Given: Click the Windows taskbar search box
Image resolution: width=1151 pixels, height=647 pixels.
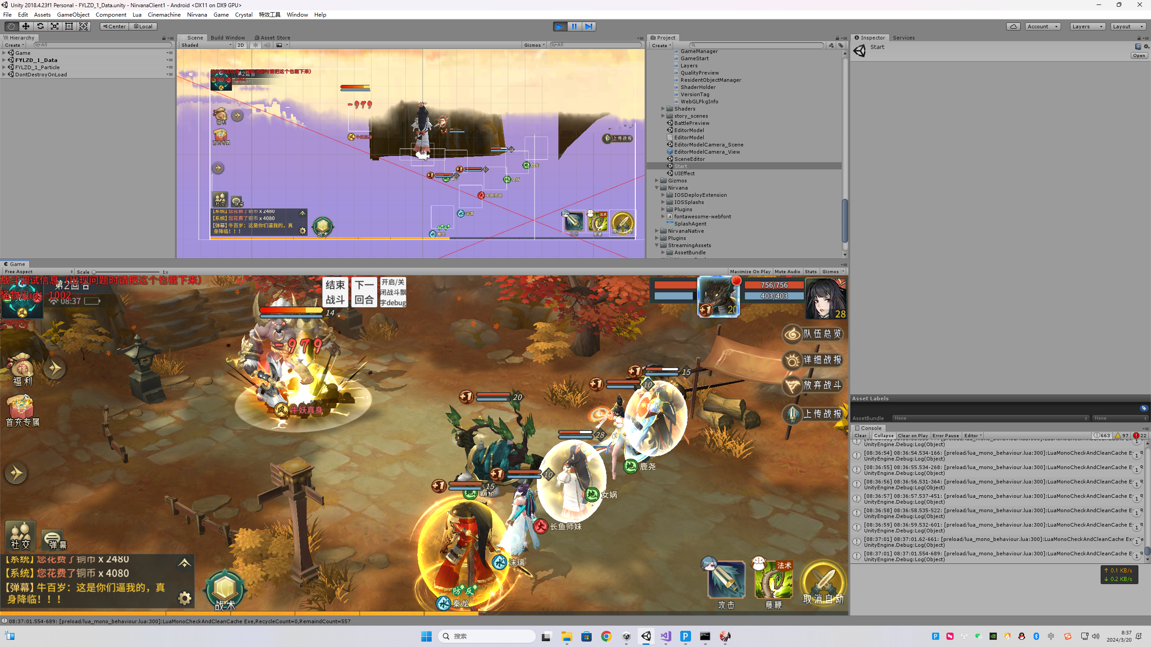Looking at the screenshot, I should (487, 636).
